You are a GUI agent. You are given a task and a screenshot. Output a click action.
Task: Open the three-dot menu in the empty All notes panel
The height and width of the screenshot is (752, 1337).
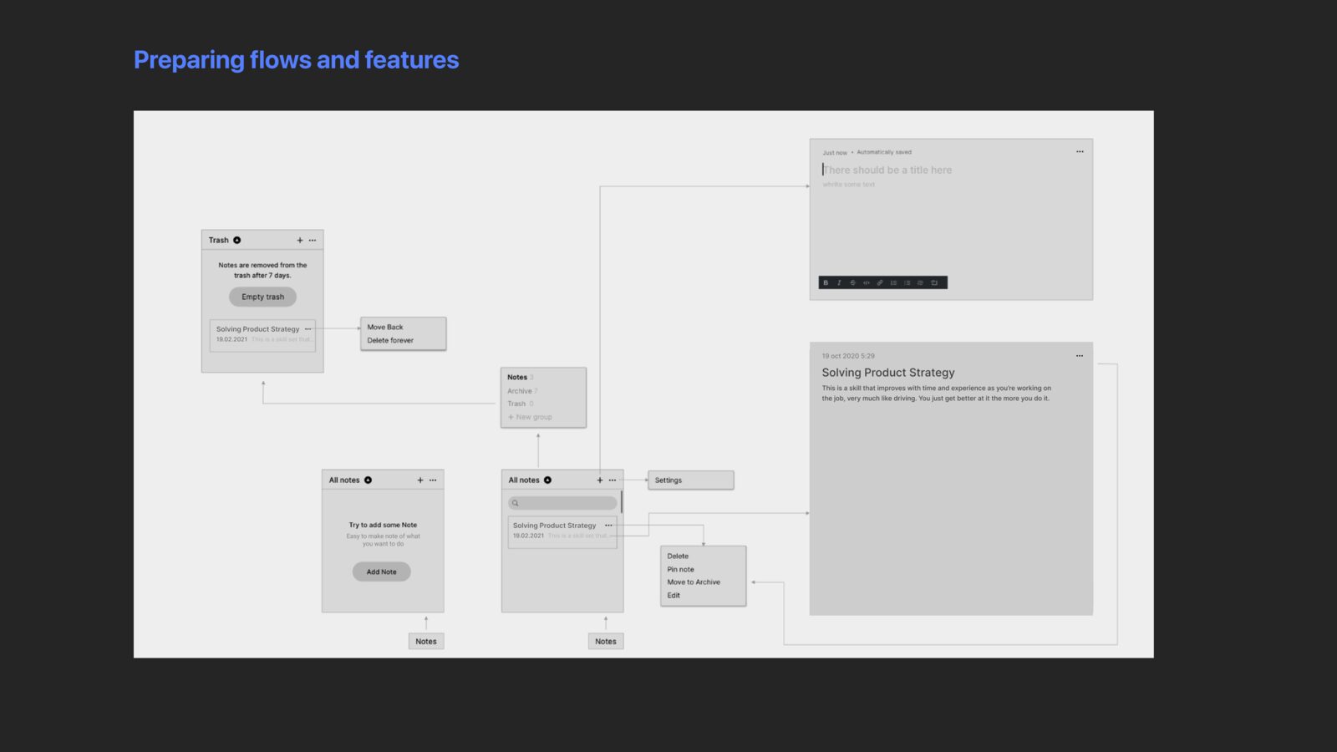tap(433, 480)
